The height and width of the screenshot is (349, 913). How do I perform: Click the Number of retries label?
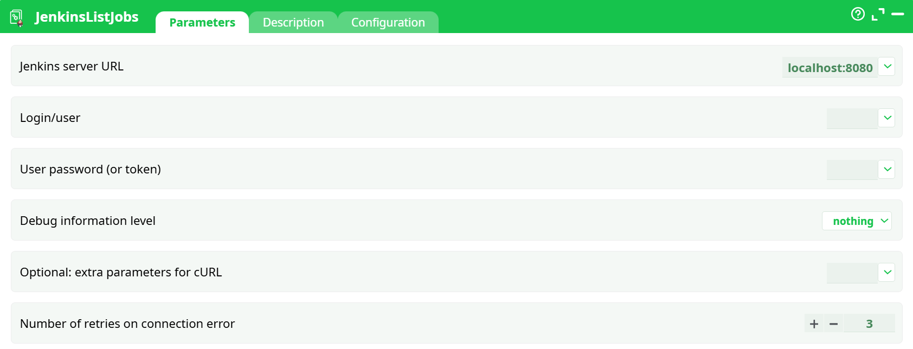127,324
